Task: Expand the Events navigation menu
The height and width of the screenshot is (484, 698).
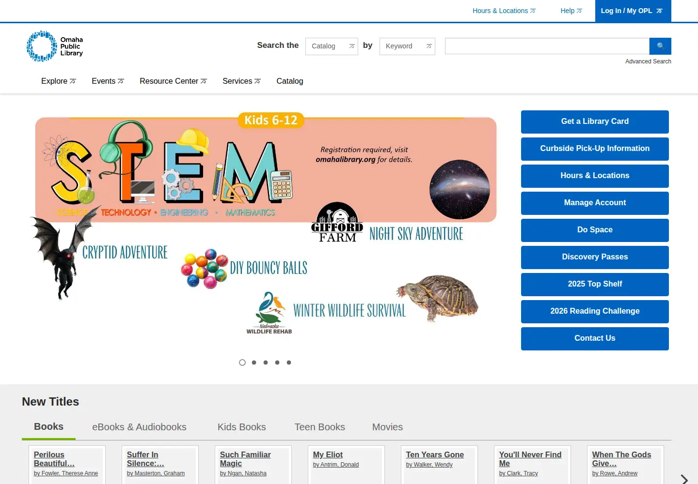Action: coord(108,81)
